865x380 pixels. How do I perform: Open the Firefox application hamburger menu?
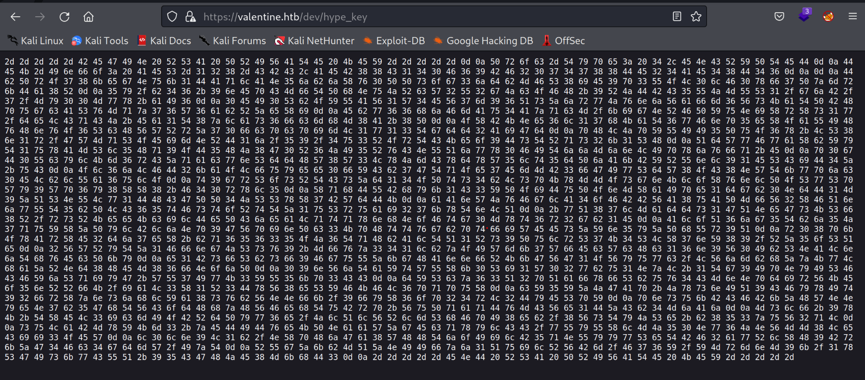click(852, 17)
